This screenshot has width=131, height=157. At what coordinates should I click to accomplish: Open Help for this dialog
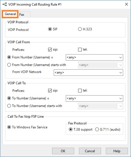point(117,151)
